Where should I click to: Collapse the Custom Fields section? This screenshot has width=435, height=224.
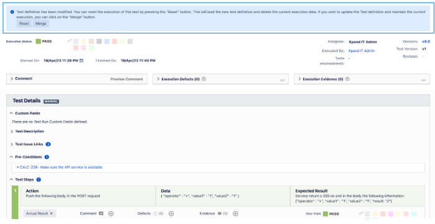tap(11, 114)
